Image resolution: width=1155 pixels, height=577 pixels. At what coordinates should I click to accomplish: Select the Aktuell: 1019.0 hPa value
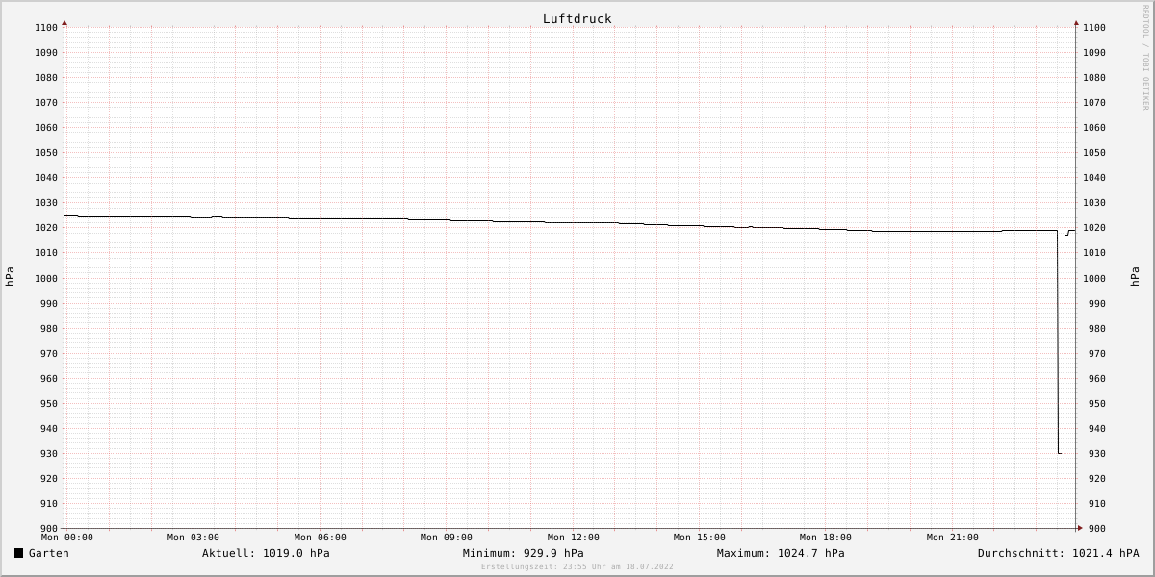[266, 553]
